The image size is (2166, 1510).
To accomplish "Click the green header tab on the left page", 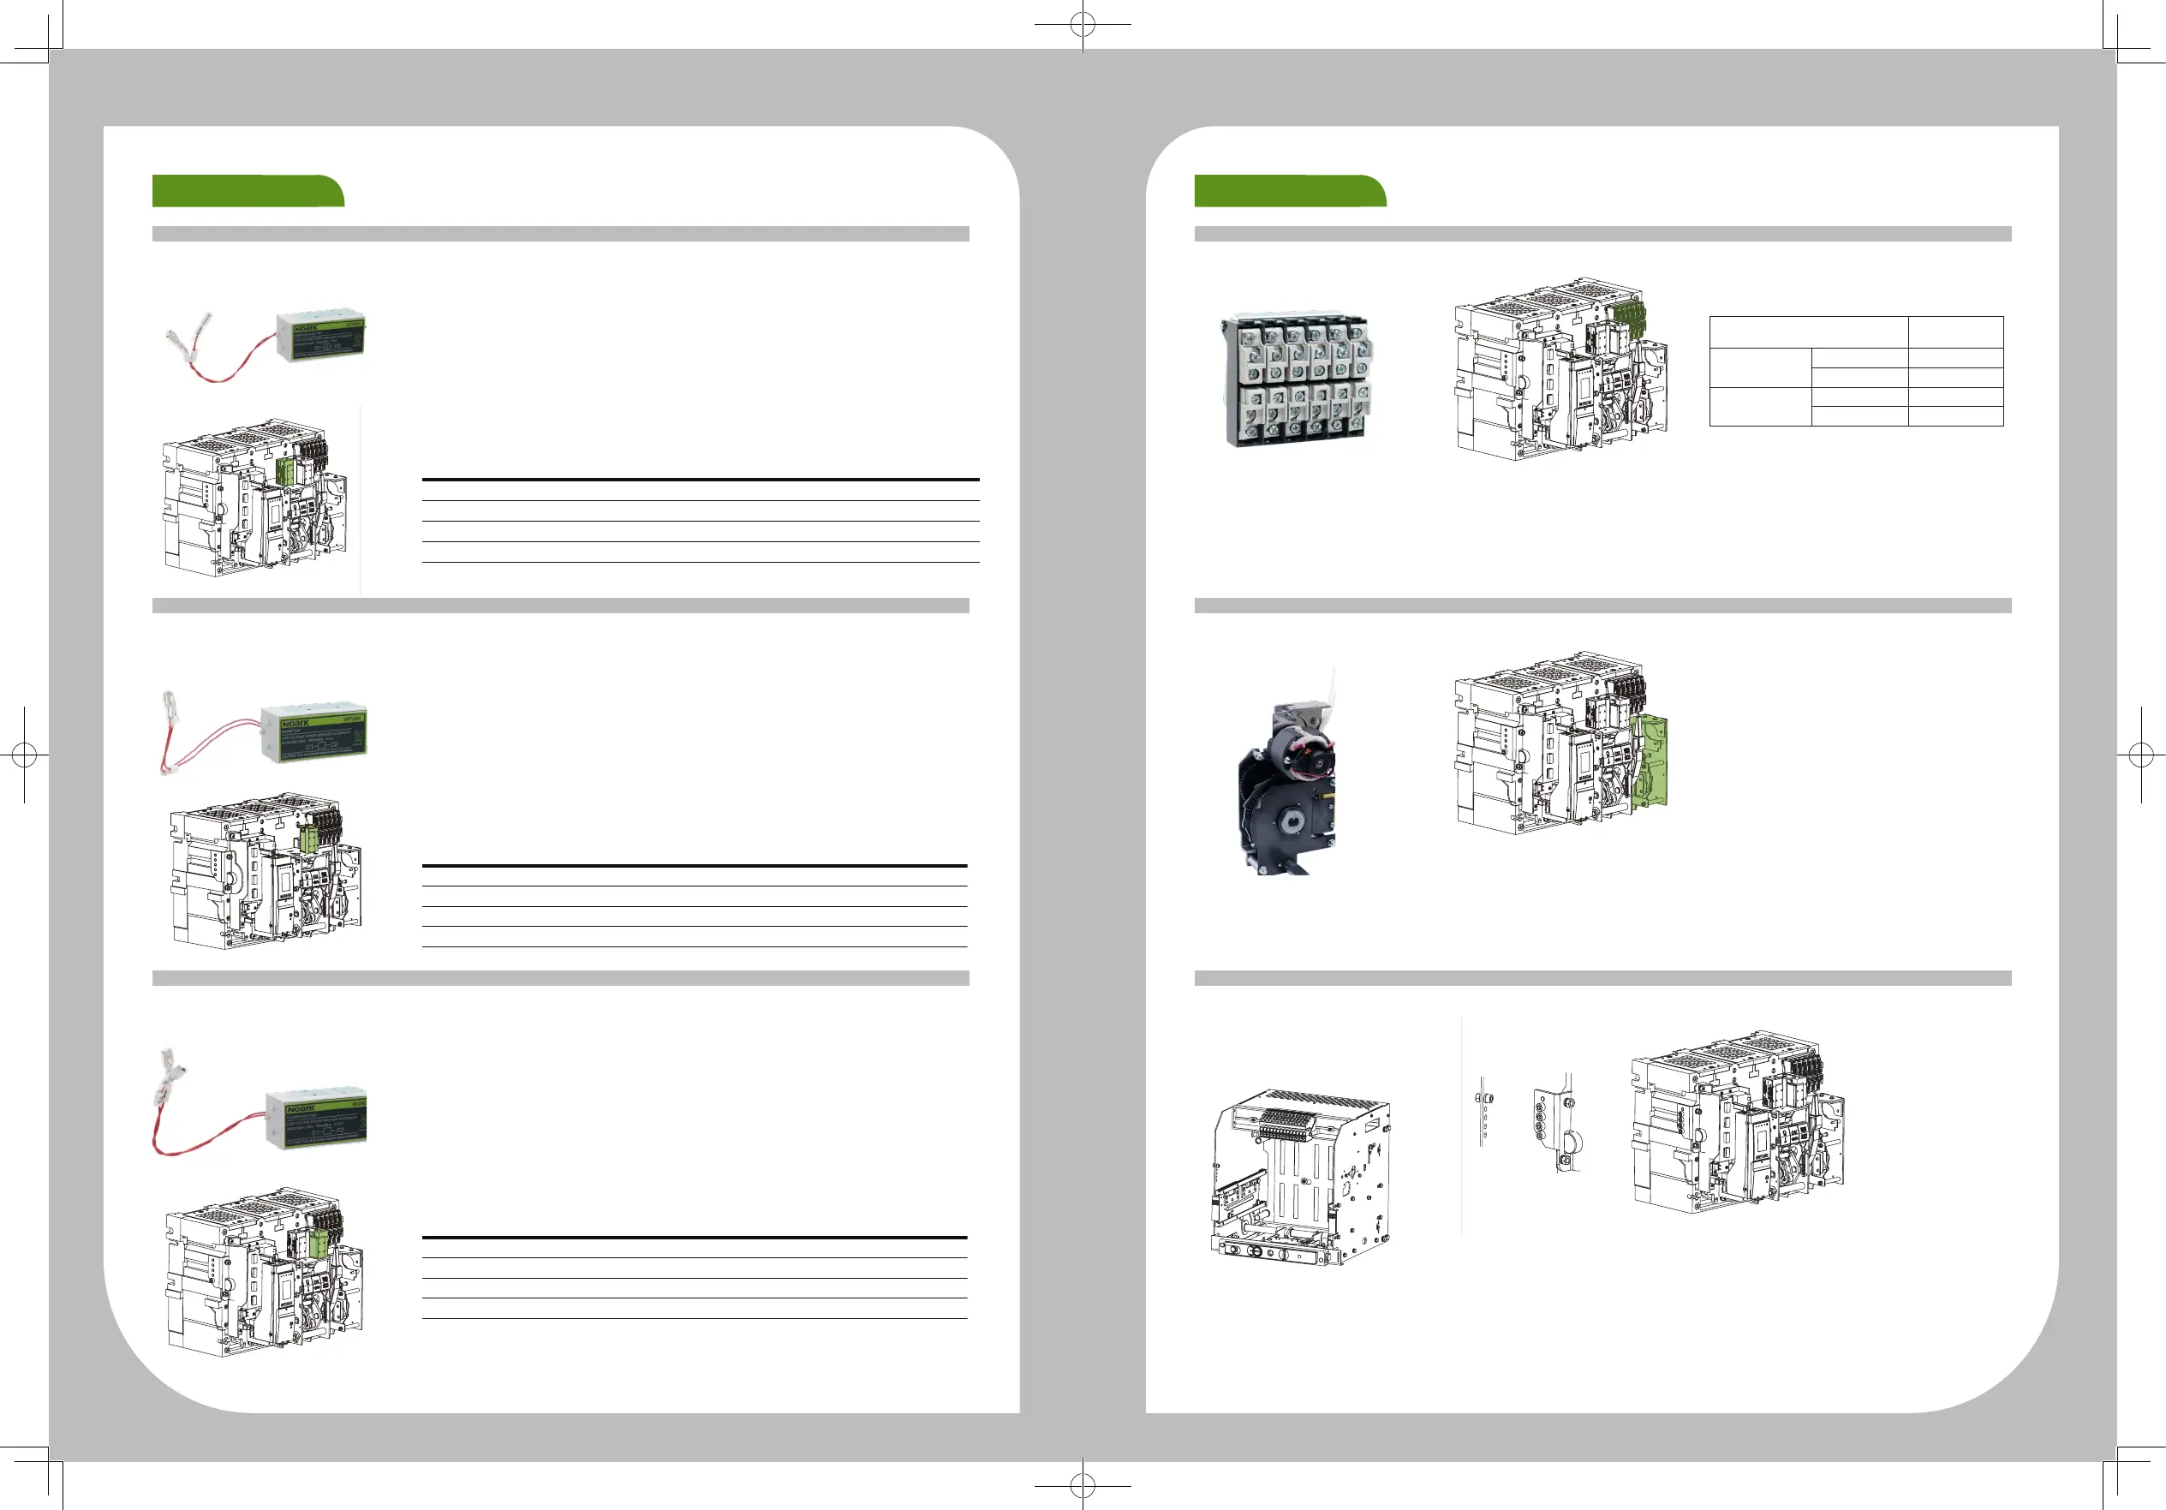I will click(x=248, y=190).
